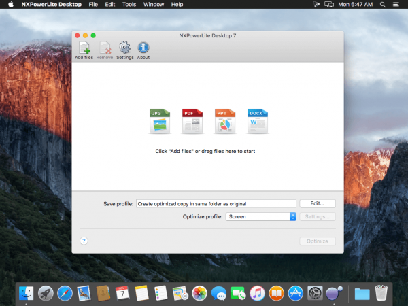Open the Apple menu
408x306 pixels.
pos(11,5)
